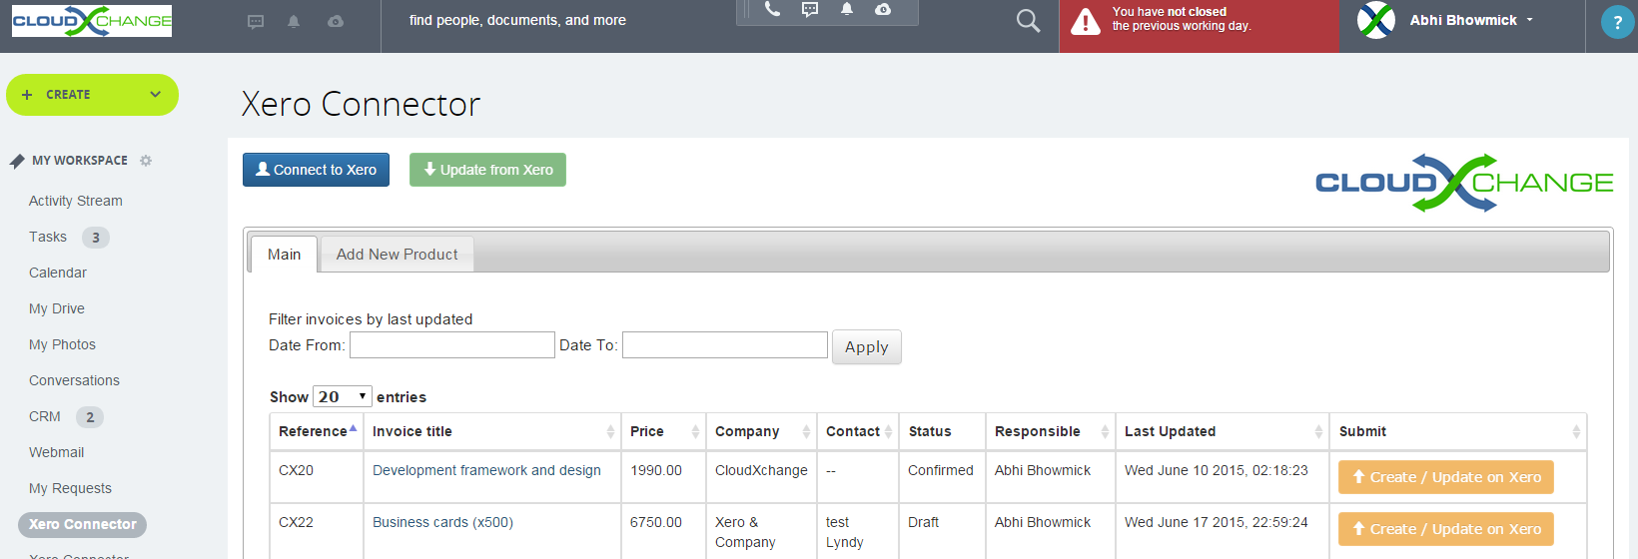Open the Show entries count dropdown

pos(343,397)
